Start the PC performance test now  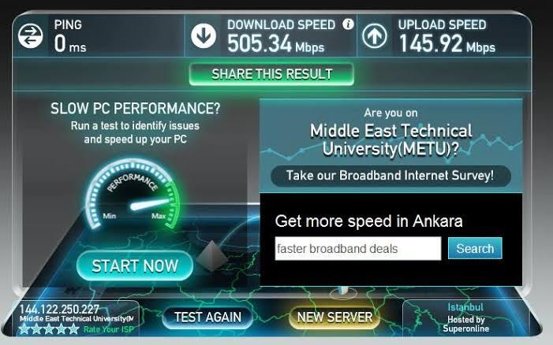coord(135,265)
